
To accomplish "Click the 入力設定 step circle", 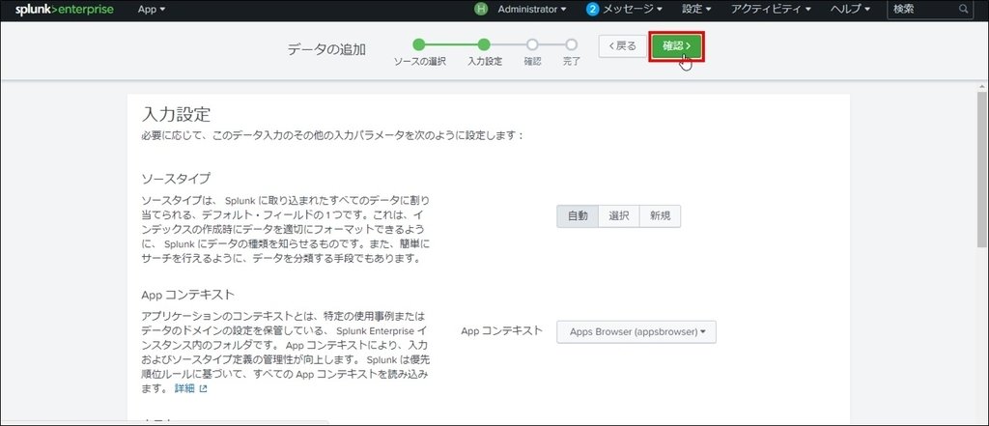I will coord(484,43).
